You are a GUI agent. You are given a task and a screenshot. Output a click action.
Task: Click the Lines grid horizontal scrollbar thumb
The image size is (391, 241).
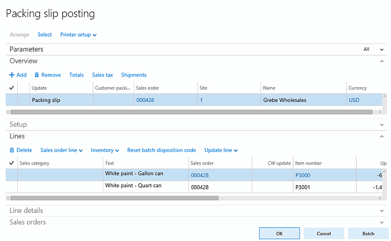(x=114, y=198)
